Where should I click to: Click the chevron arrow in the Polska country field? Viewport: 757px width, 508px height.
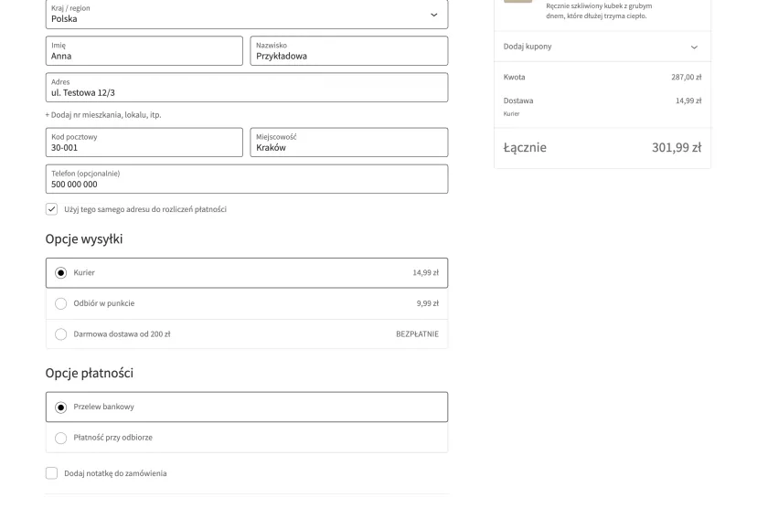[434, 15]
